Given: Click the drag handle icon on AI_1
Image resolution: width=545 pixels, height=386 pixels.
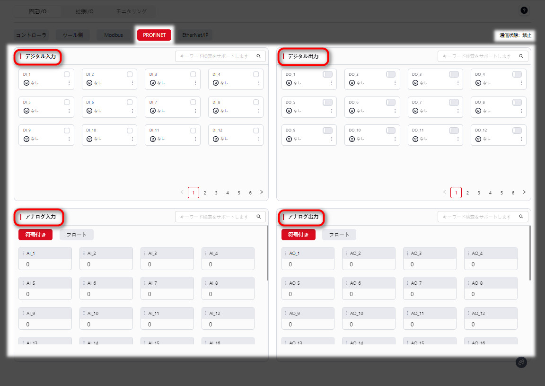Looking at the screenshot, I should click(23, 254).
